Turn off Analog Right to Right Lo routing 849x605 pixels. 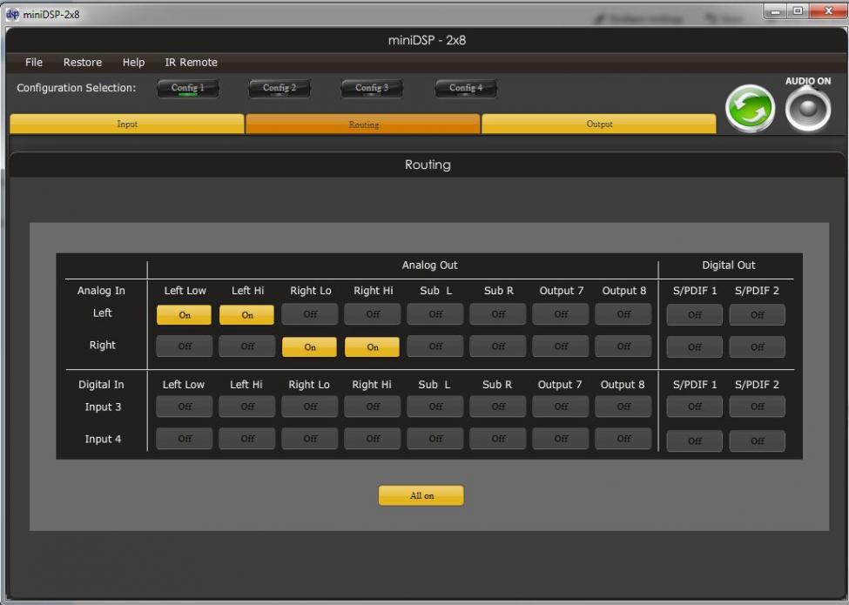coord(310,346)
